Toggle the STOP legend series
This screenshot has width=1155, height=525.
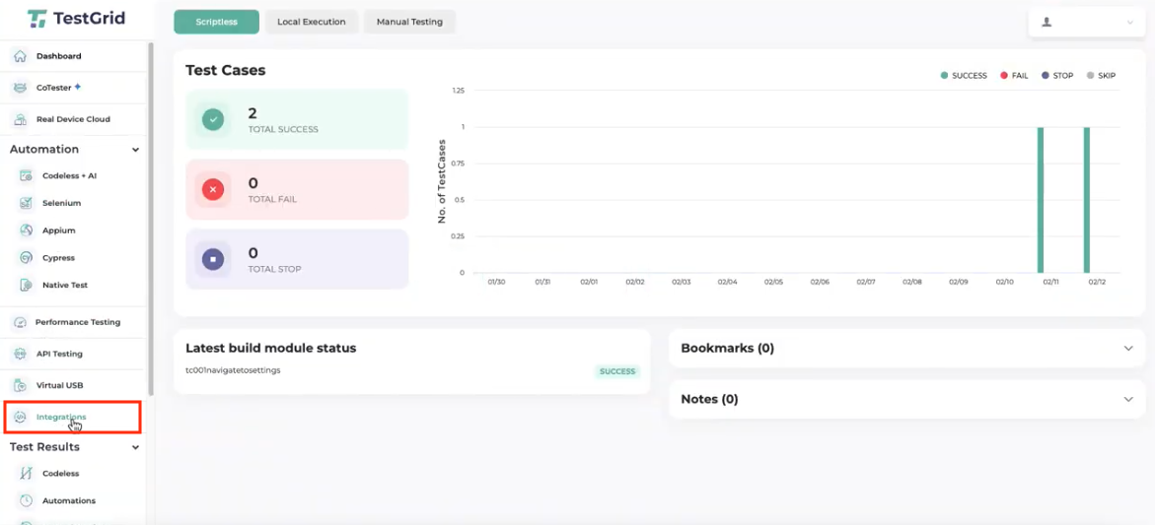pos(1057,76)
